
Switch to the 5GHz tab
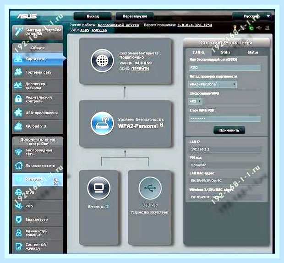[x=225, y=52]
